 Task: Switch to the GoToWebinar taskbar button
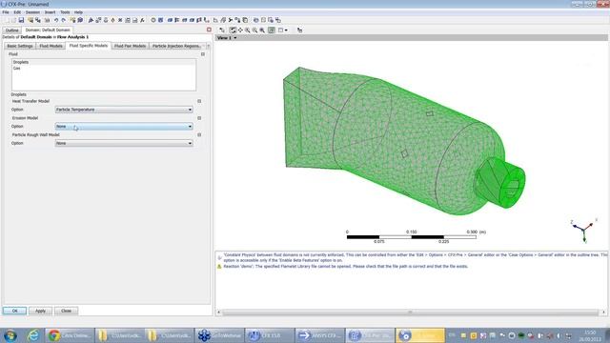coord(219,334)
